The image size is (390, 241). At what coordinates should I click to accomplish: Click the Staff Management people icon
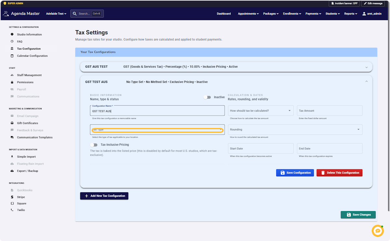coord(12,75)
